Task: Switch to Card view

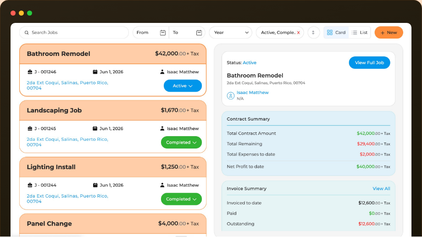Action: click(x=336, y=33)
